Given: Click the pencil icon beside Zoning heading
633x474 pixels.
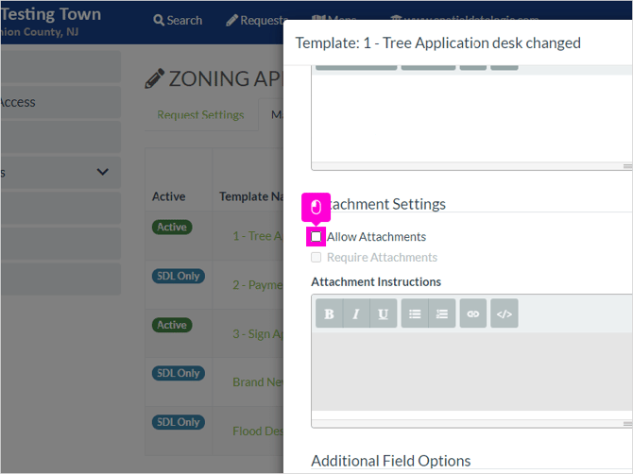Looking at the screenshot, I should coord(155,78).
